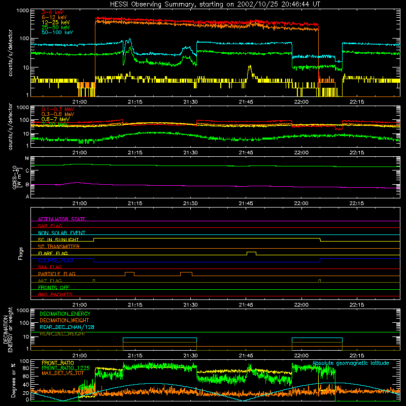Click the REAR_DEC_WEIGHT legend label
This screenshot has height=406, width=406.
[62, 334]
